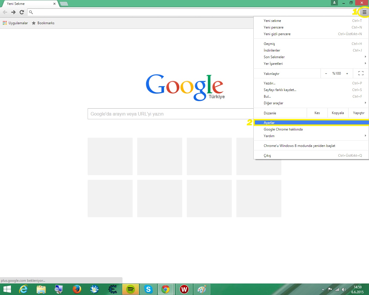Open the volume speaker tray icon

pos(344,290)
